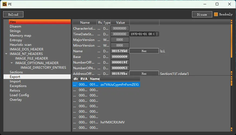The image size is (236, 135).
Task: Collapse the IMAGE_NT_HEADERS tree arrow
Action: coord(6,54)
